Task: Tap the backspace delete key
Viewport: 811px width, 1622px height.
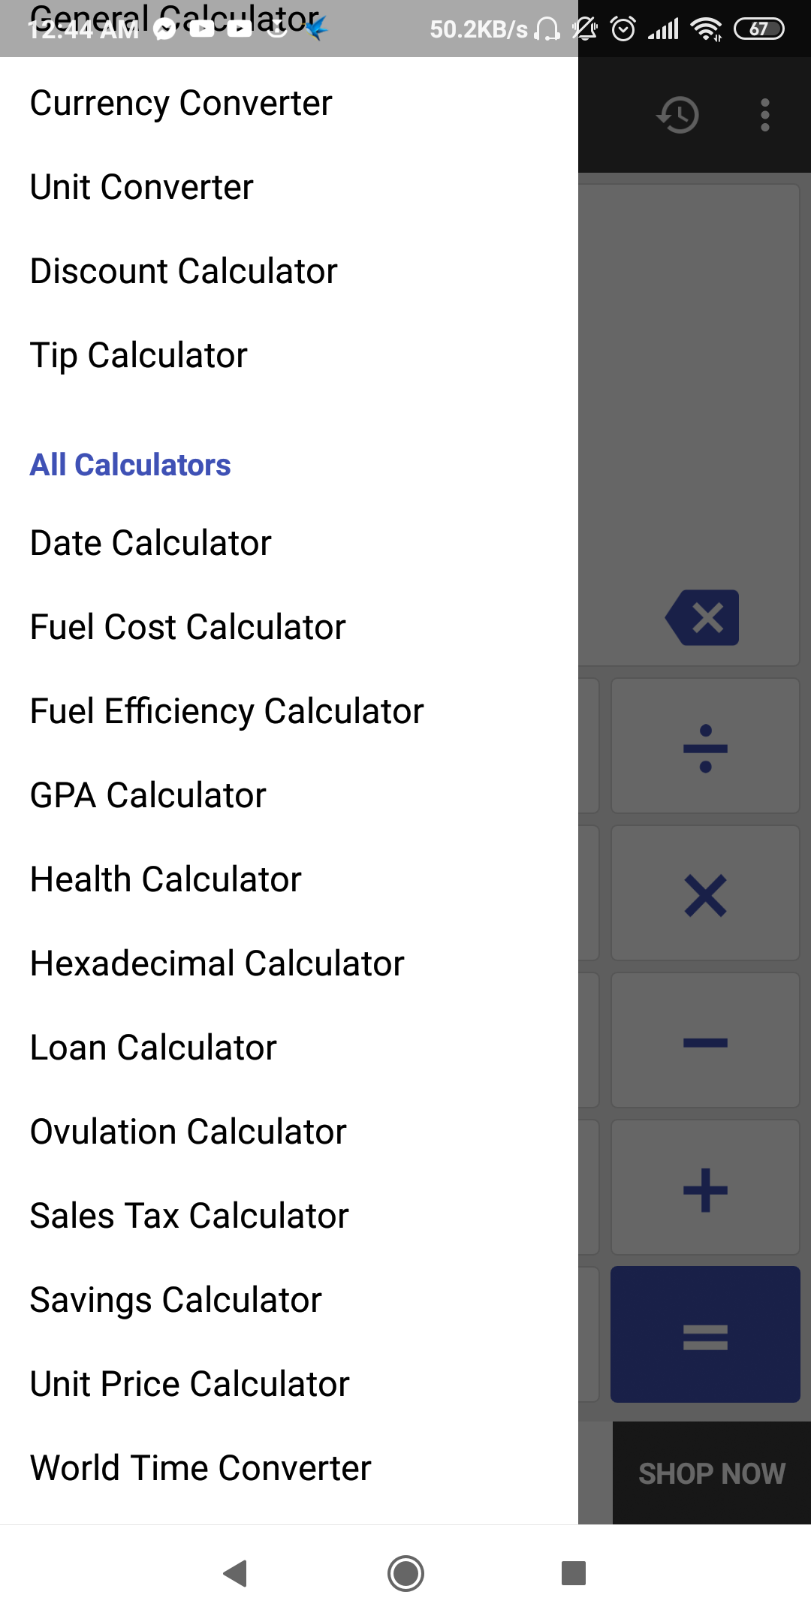Action: [703, 618]
